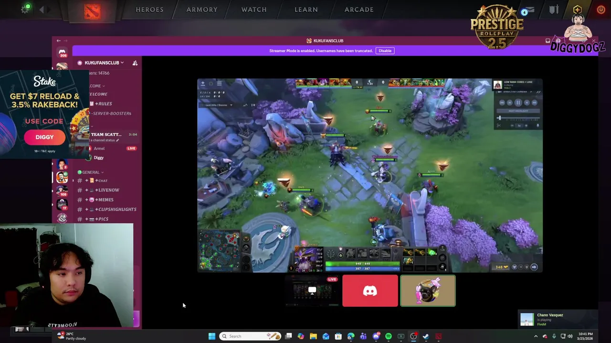Viewport: 611px width, 343px height.
Task: Select the dog avatar participant tile
Action: [x=428, y=291]
